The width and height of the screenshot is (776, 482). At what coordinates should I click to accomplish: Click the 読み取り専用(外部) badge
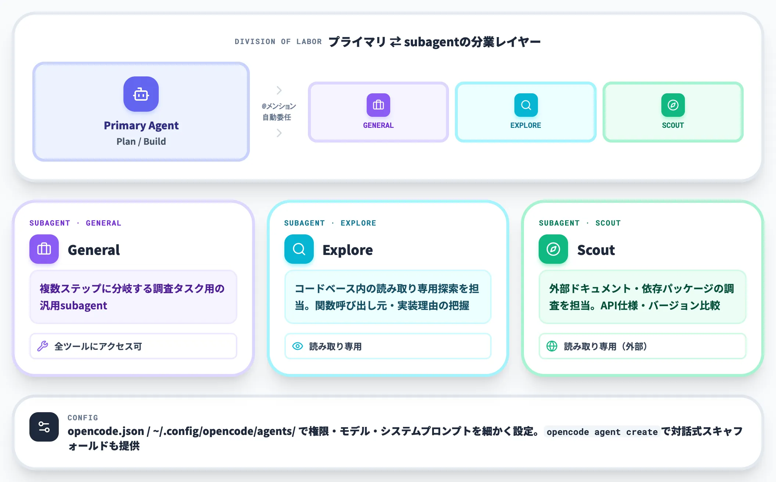point(642,346)
